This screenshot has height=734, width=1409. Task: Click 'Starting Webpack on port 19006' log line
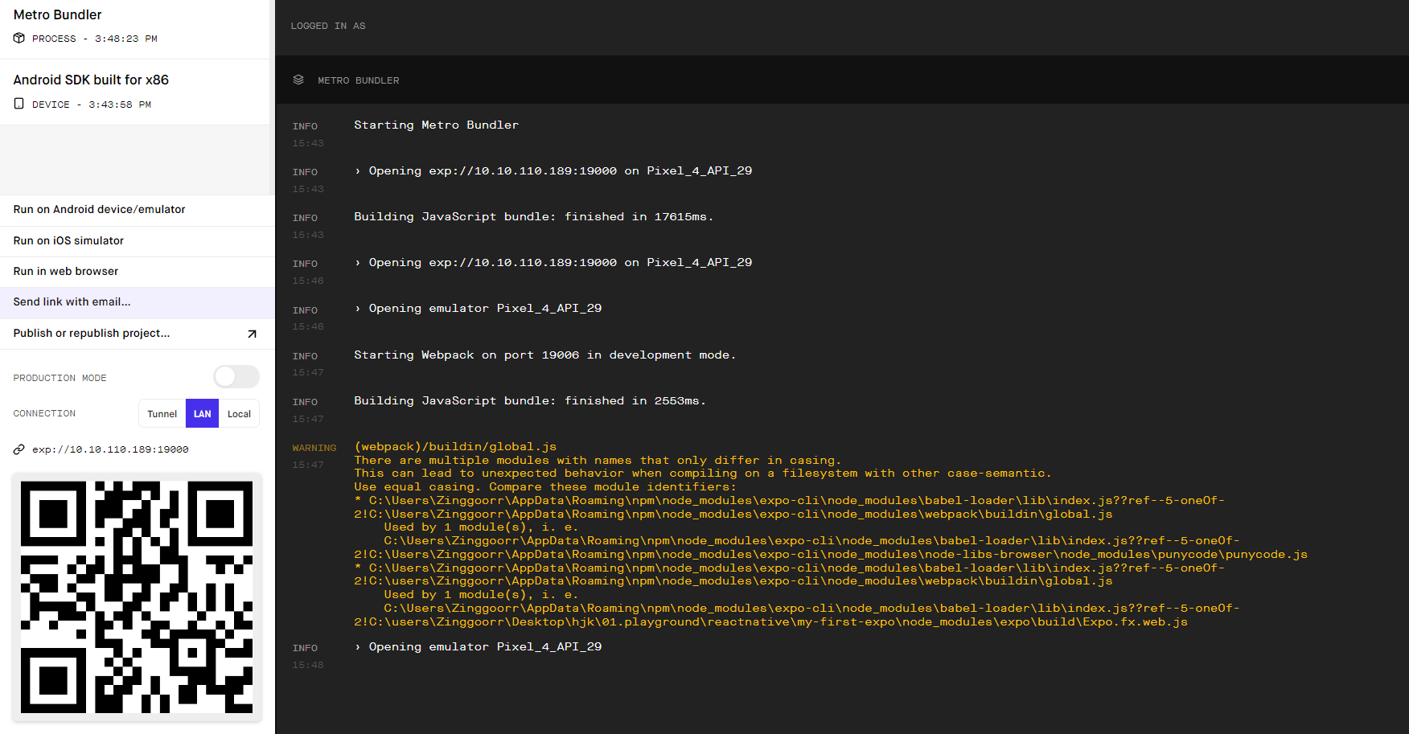pos(545,355)
